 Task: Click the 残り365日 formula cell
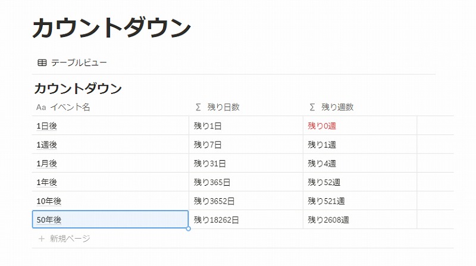coord(212,182)
